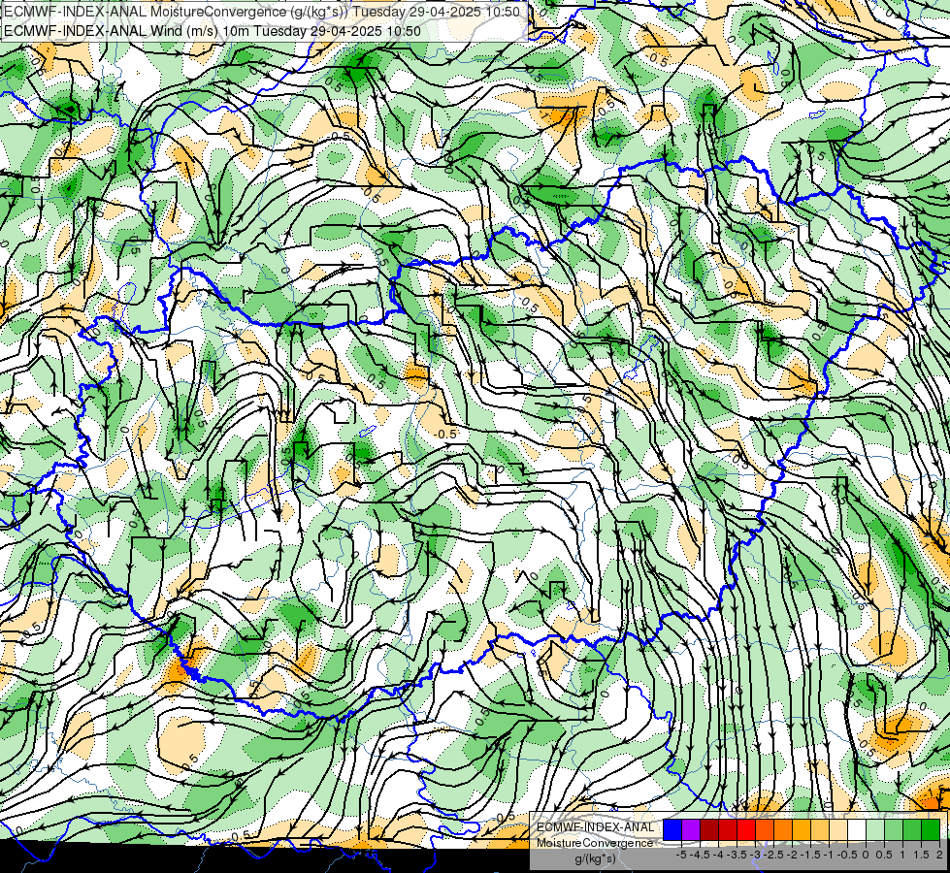This screenshot has width=950, height=873.
Task: Click the blue legend color swatch
Action: (x=672, y=830)
